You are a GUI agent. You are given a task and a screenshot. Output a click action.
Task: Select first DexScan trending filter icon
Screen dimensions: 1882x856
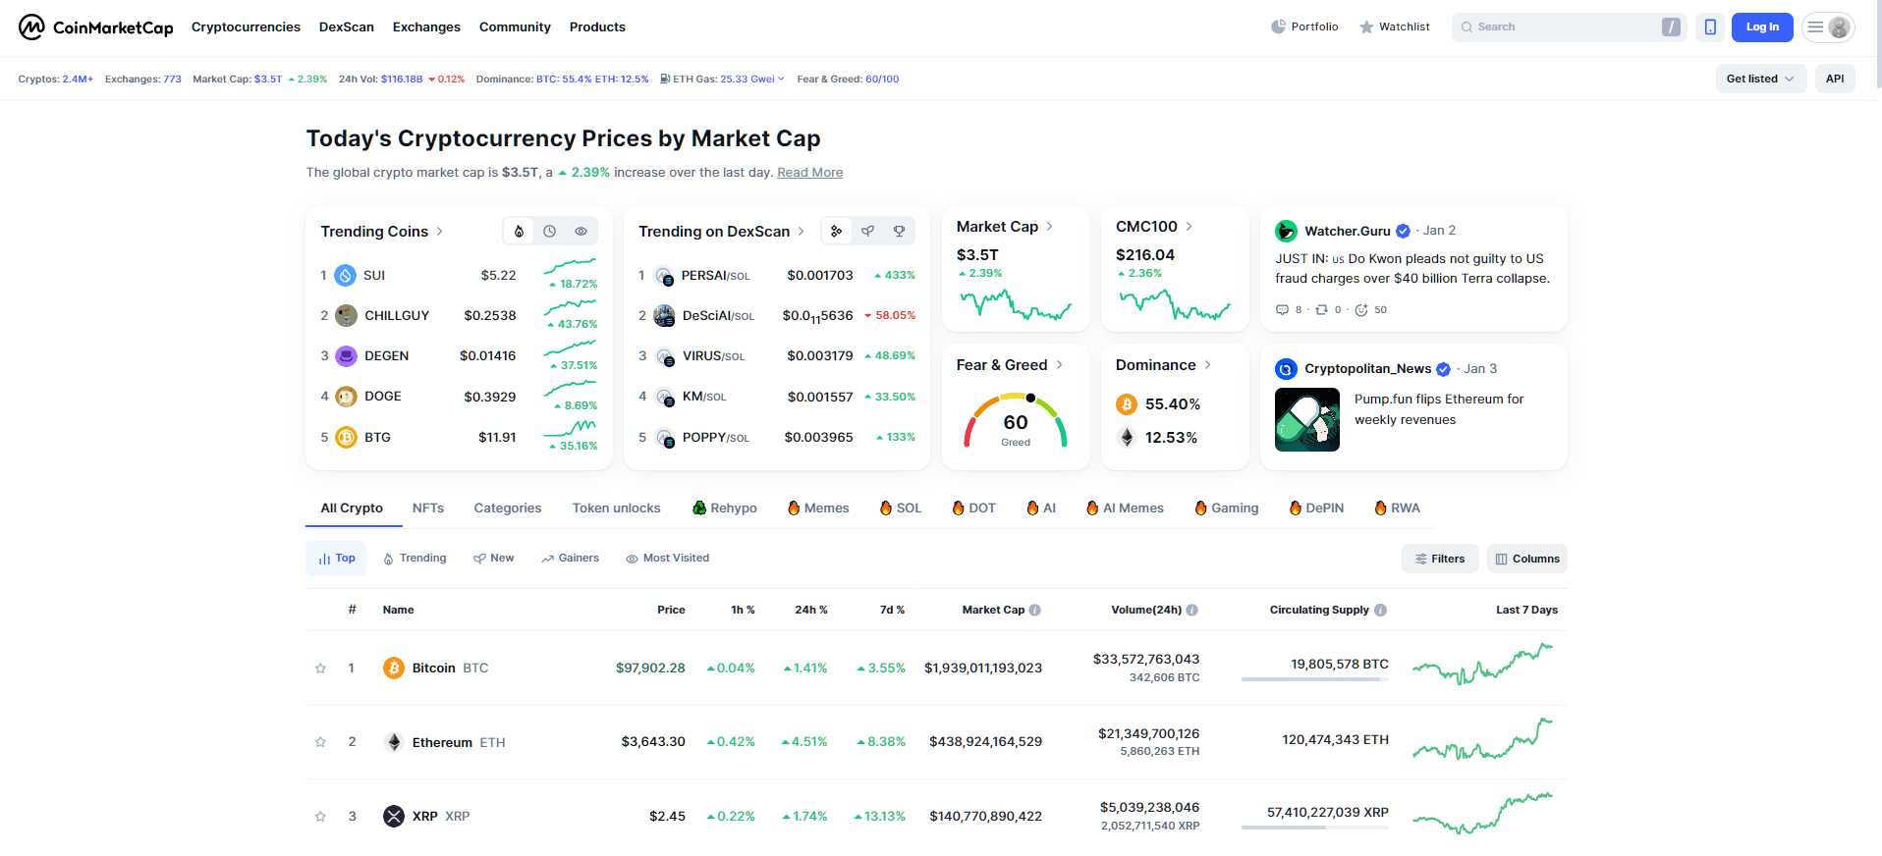click(x=836, y=232)
